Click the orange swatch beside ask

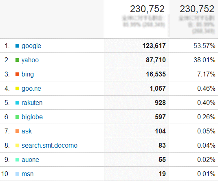[x=17, y=131]
